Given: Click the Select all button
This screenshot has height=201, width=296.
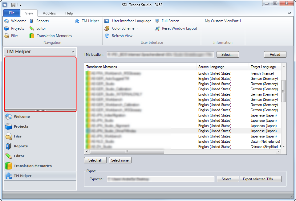Looking at the screenshot, I should [95, 160].
